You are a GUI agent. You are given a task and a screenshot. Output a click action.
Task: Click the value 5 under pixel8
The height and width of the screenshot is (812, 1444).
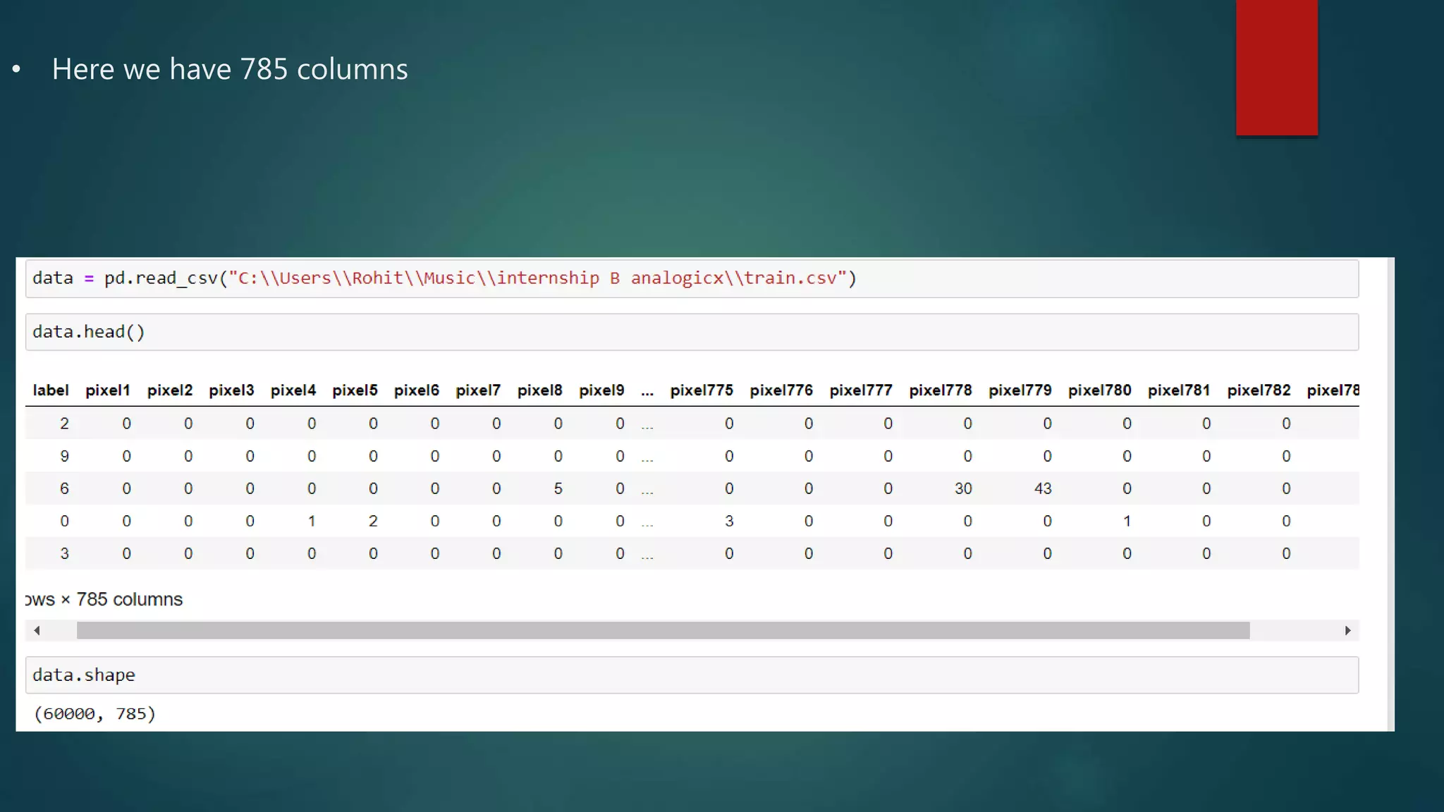pyautogui.click(x=558, y=488)
